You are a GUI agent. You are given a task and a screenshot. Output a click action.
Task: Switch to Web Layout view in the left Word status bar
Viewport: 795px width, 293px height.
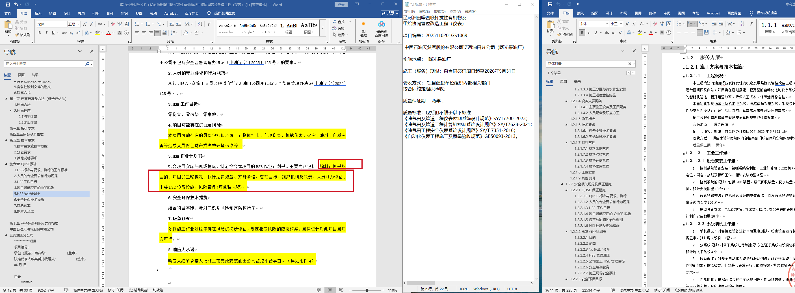[341, 290]
